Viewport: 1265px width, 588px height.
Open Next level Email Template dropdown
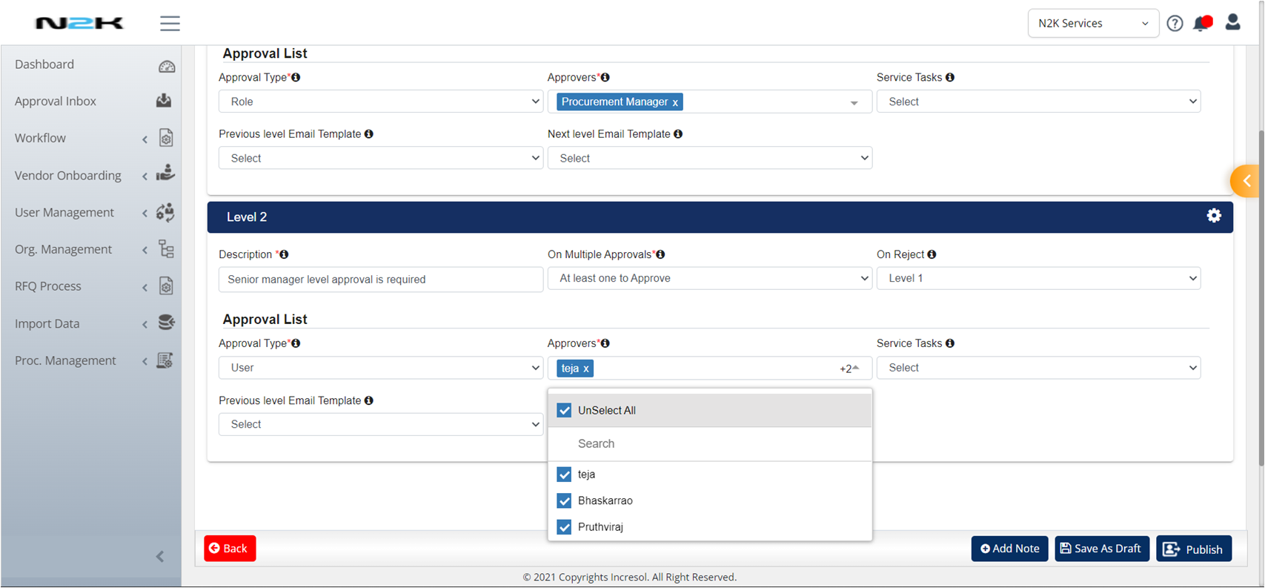(x=710, y=158)
